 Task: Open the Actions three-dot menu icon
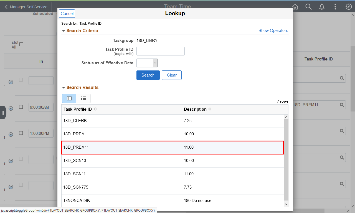pos(335,7)
